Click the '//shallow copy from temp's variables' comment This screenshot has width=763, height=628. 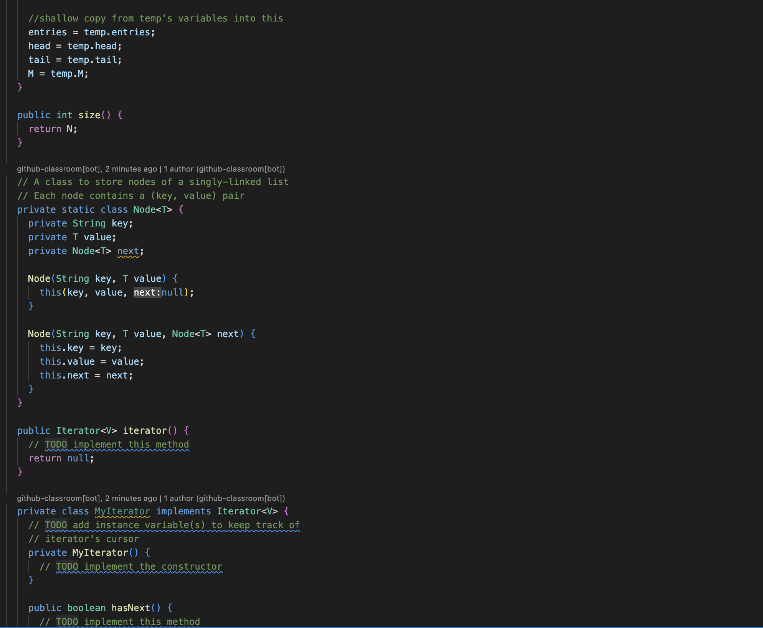pyautogui.click(x=155, y=18)
